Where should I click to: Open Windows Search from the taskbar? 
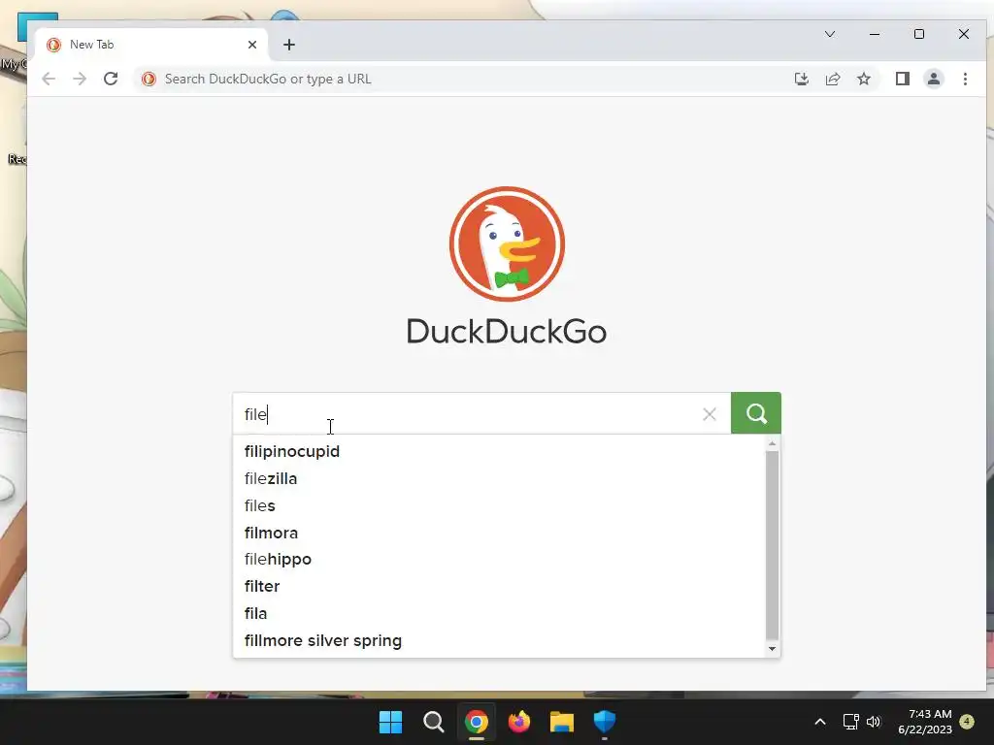(x=434, y=722)
